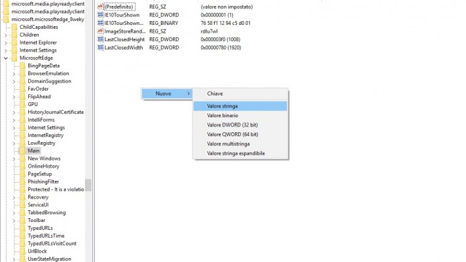Choose Valore stringa from the submenu

(240, 106)
